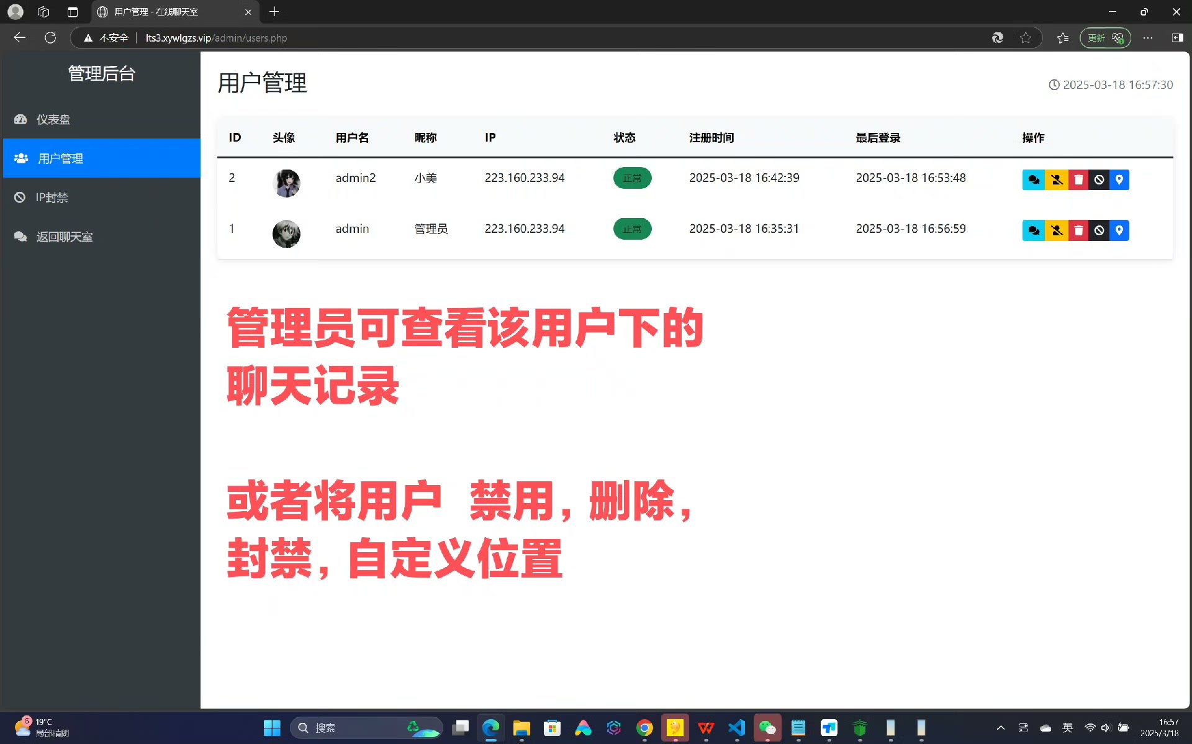Open chat records for admin2 user

[x=1033, y=179]
